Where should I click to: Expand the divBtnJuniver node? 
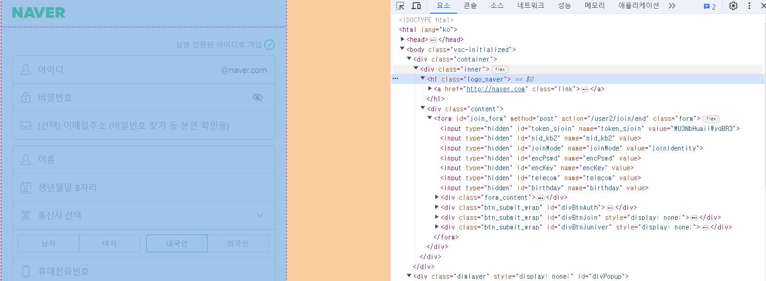tap(436, 227)
